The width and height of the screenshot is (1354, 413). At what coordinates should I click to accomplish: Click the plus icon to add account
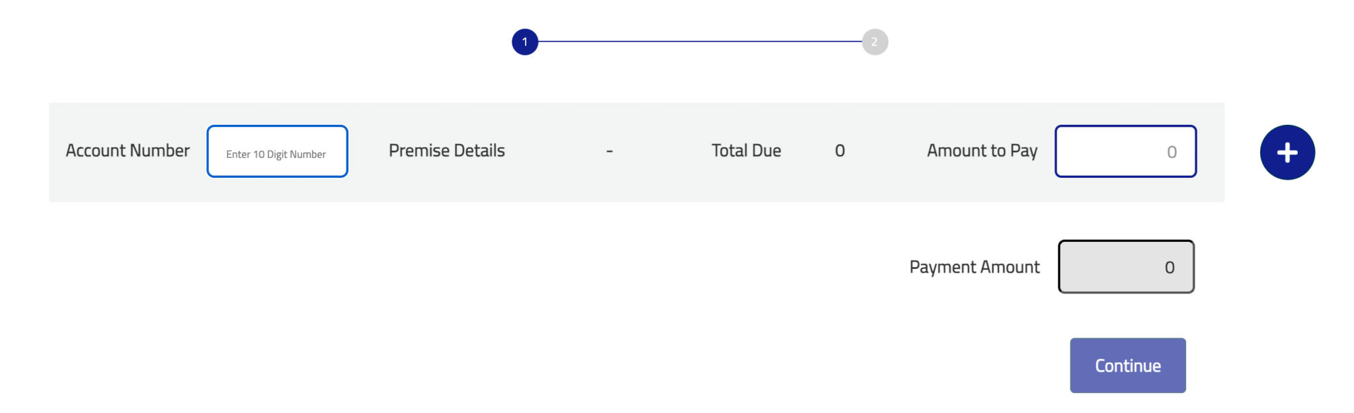point(1287,153)
